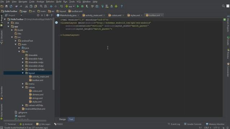Click the Help question mark icon

[121, 6]
